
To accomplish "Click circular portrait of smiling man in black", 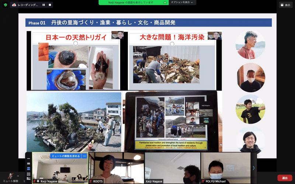I will 250,141.
